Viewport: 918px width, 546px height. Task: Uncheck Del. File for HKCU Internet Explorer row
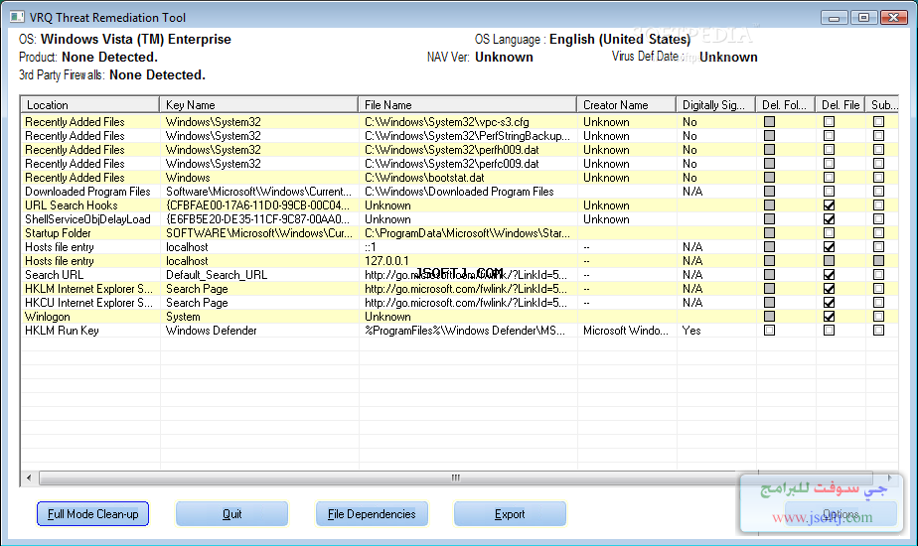pyautogui.click(x=829, y=303)
